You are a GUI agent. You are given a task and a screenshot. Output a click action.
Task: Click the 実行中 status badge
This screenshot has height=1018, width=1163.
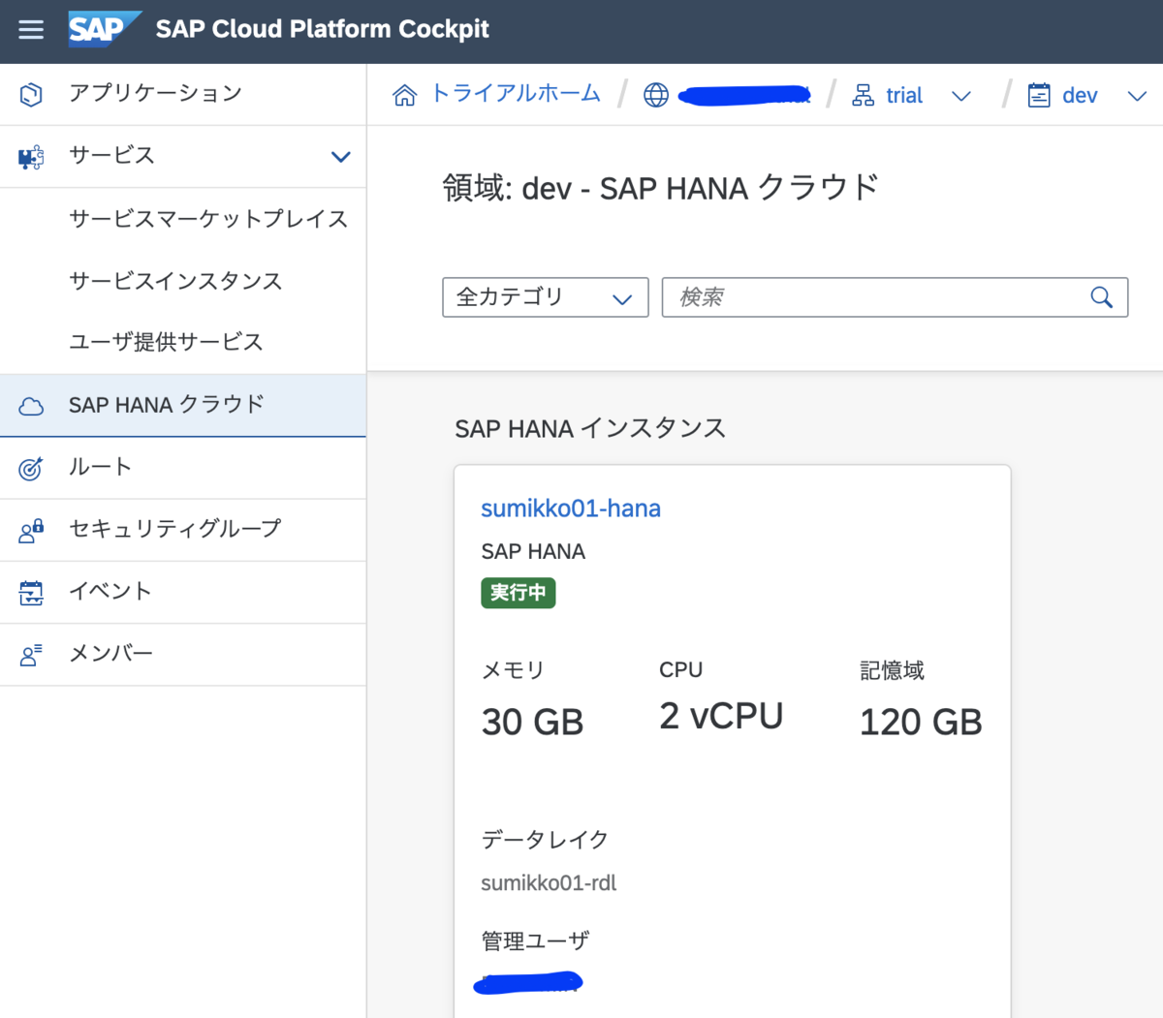pos(519,592)
